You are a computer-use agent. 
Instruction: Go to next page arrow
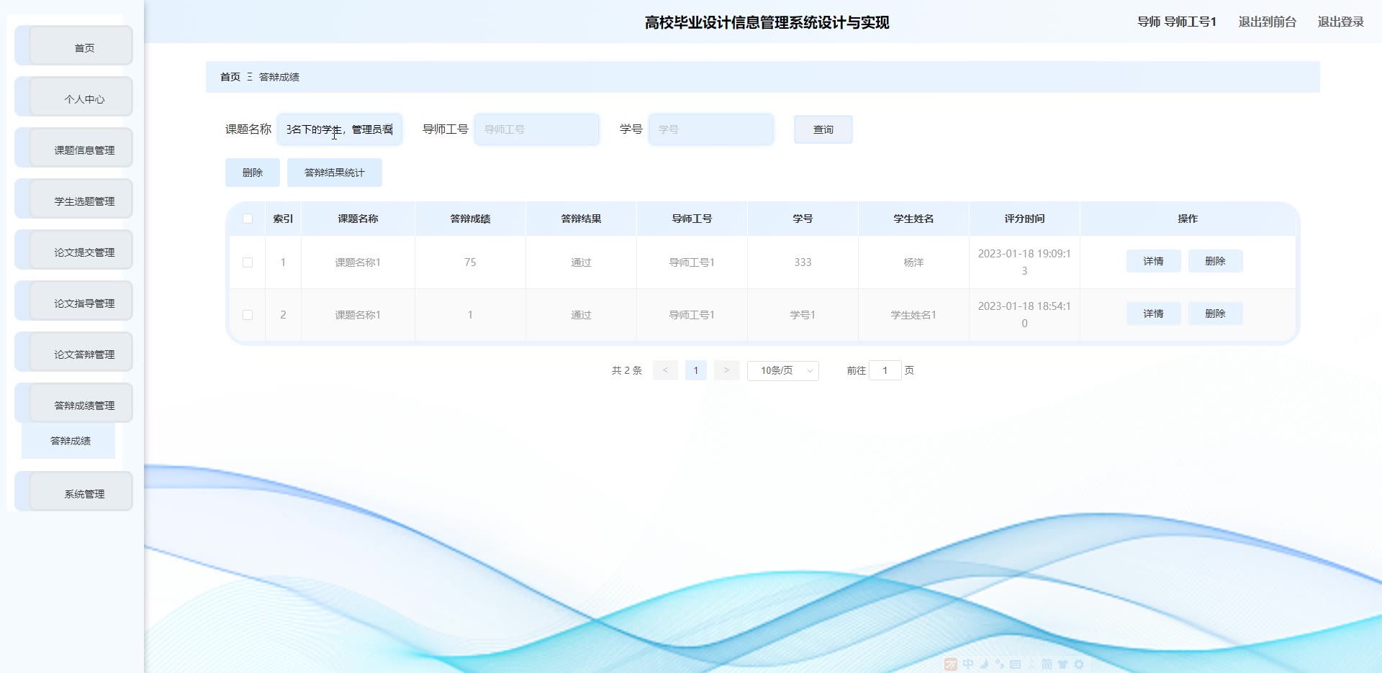(x=727, y=370)
